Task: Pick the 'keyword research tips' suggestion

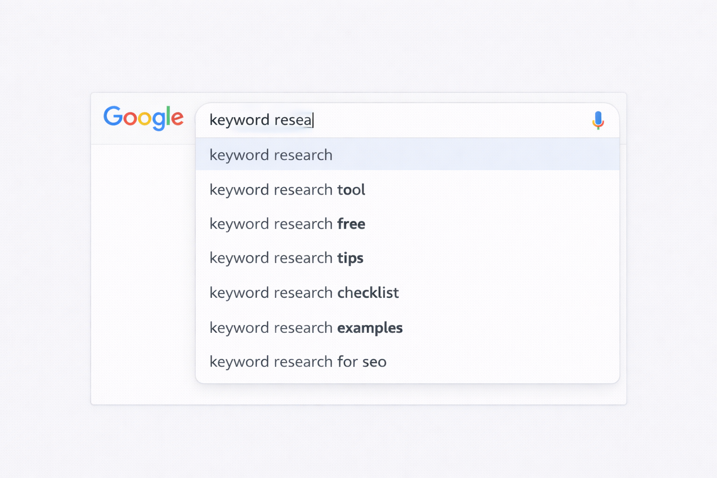Action: pyautogui.click(x=286, y=258)
